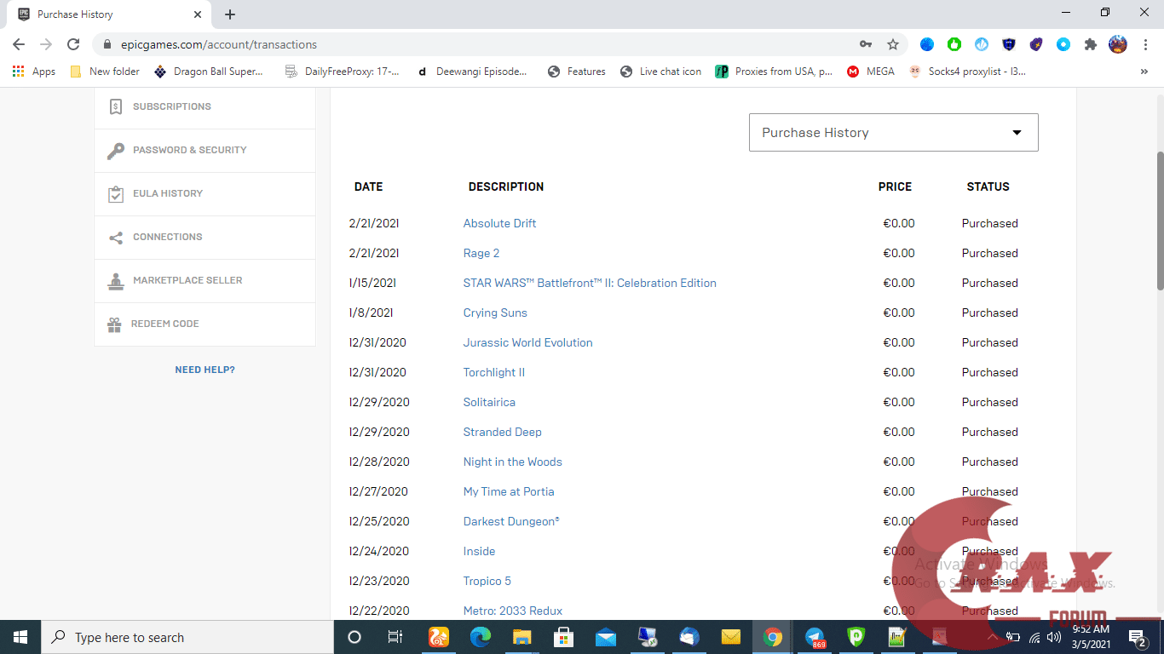1164x654 pixels.
Task: Open Cortana circle on the taskbar
Action: pos(354,637)
